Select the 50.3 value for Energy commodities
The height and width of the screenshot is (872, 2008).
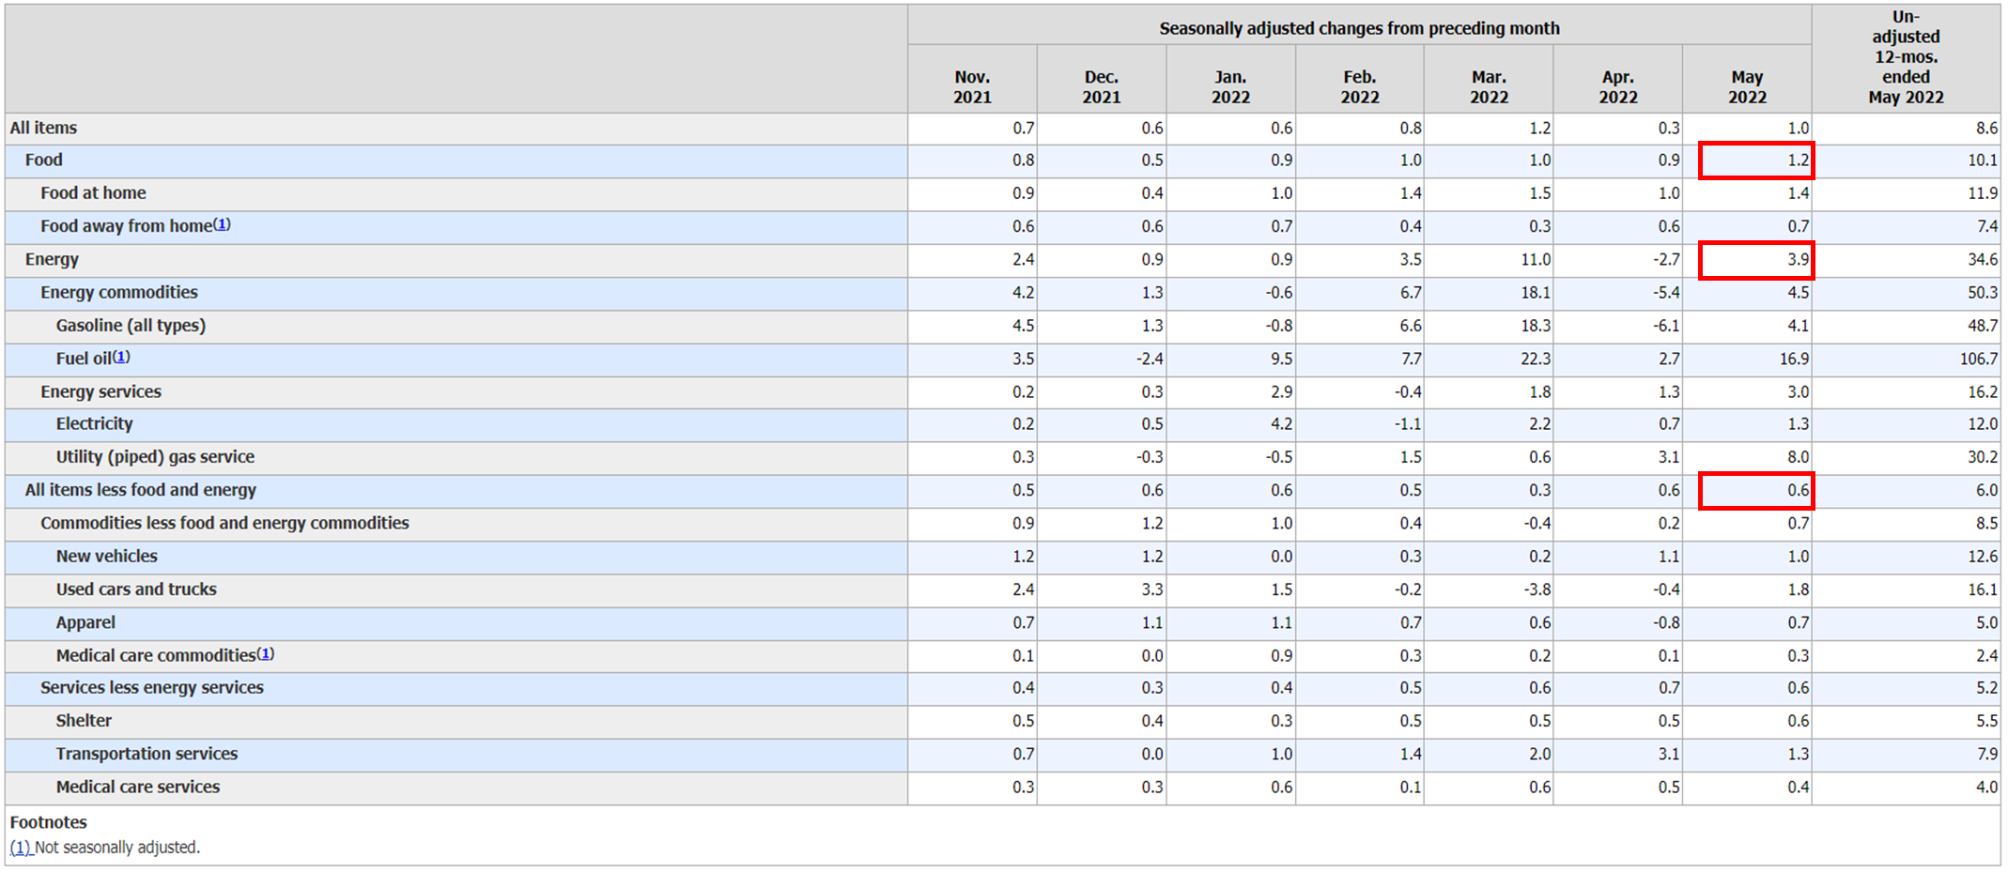click(1983, 292)
